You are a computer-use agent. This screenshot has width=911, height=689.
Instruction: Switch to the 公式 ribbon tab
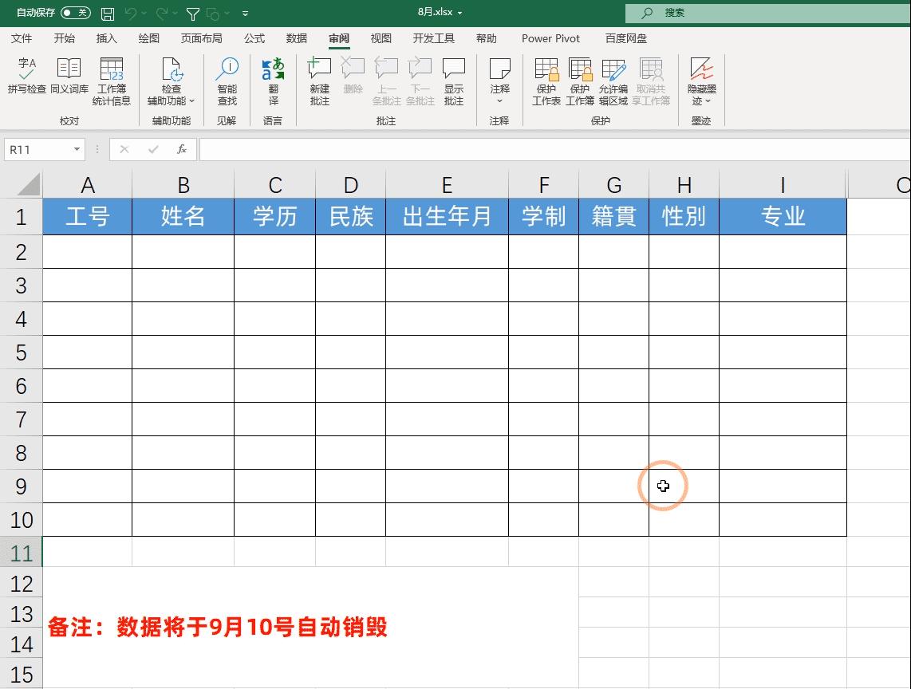coord(254,37)
